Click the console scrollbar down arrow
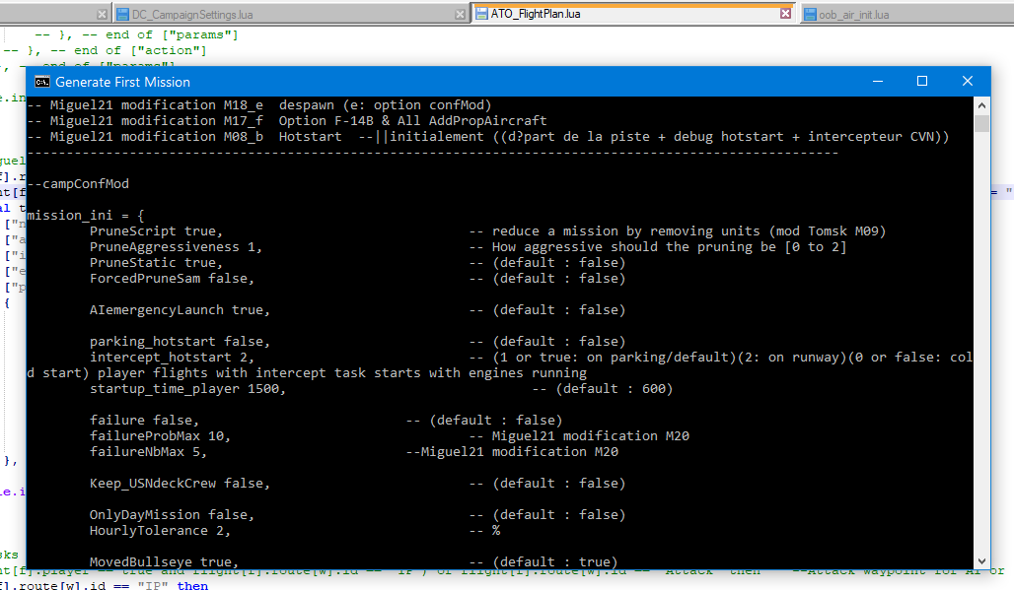Viewport: 1014px width, 590px height. click(x=981, y=561)
